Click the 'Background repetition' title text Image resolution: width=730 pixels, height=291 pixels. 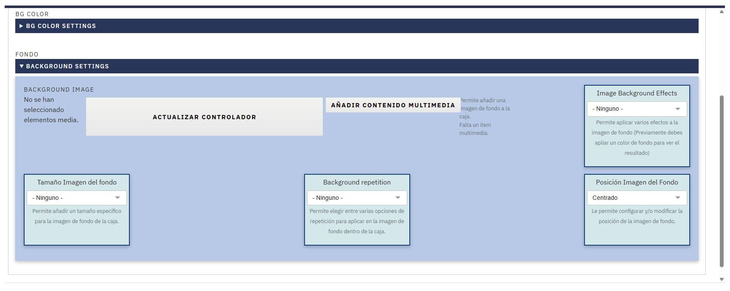[x=357, y=182]
